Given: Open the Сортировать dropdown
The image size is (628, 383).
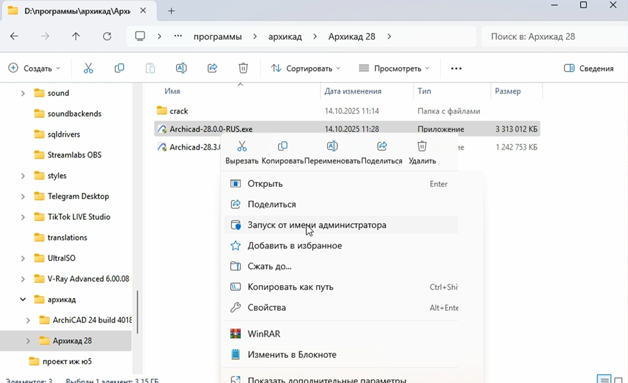Looking at the screenshot, I should 305,68.
